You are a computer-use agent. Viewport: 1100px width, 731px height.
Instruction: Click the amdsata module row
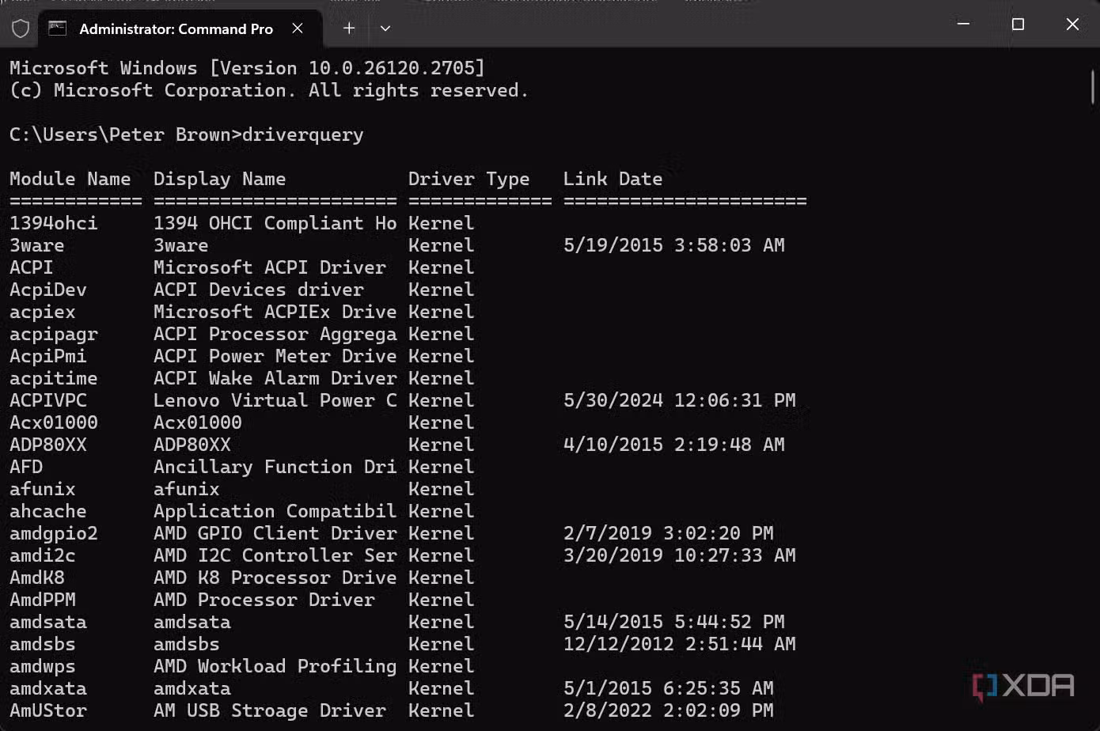tap(47, 622)
